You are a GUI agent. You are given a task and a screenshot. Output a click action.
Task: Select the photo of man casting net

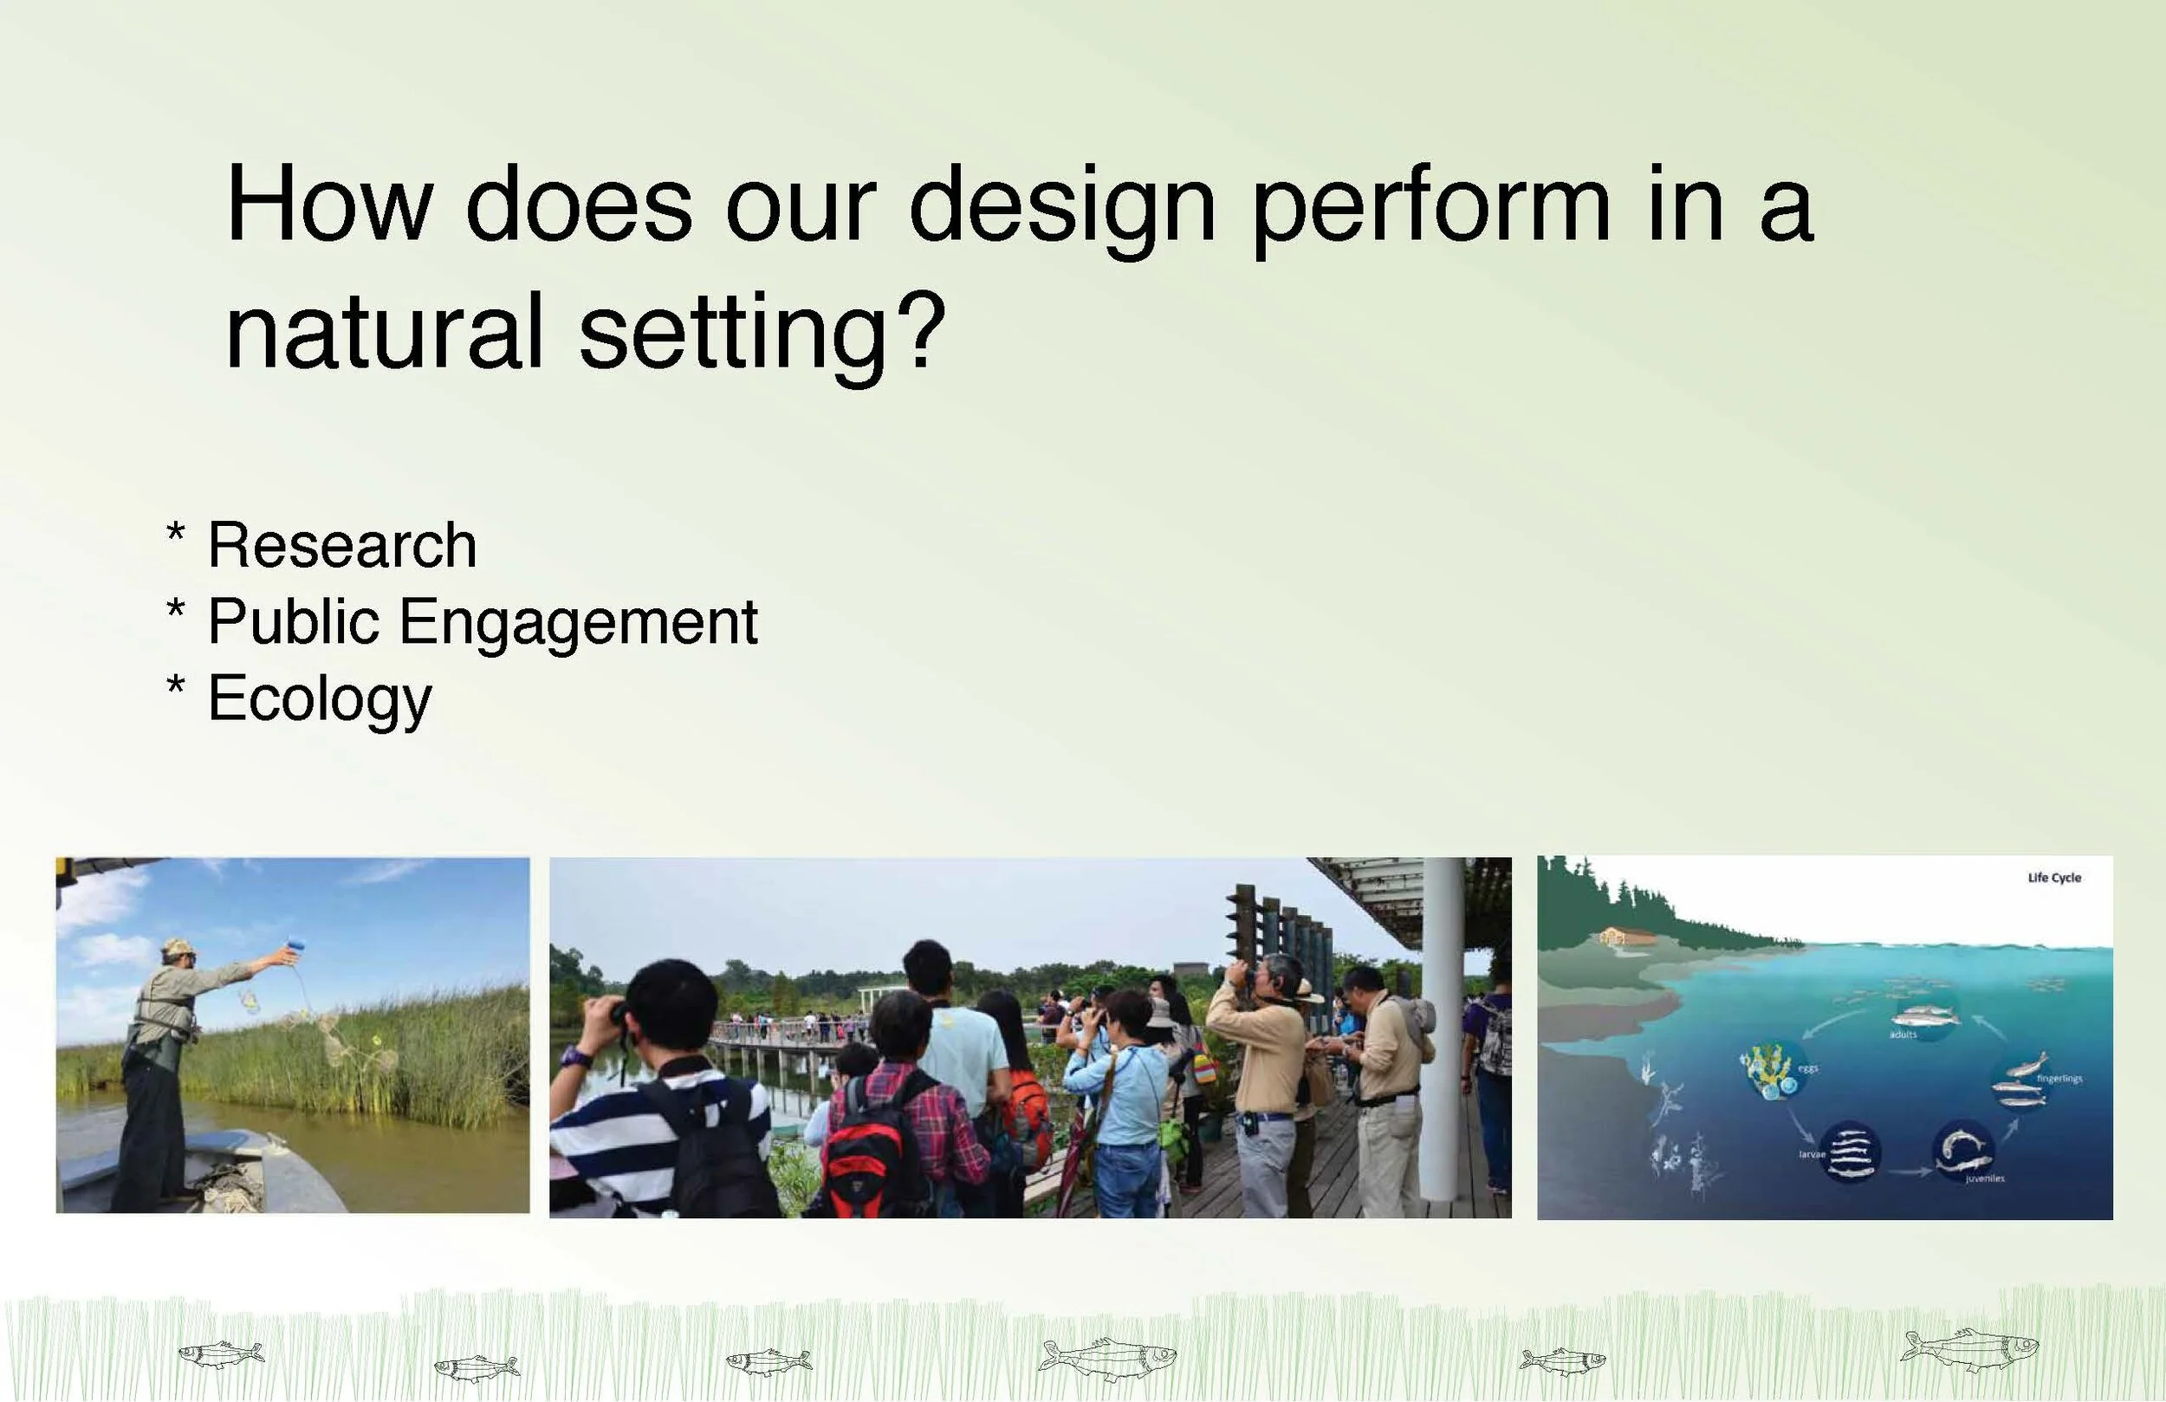[292, 1035]
